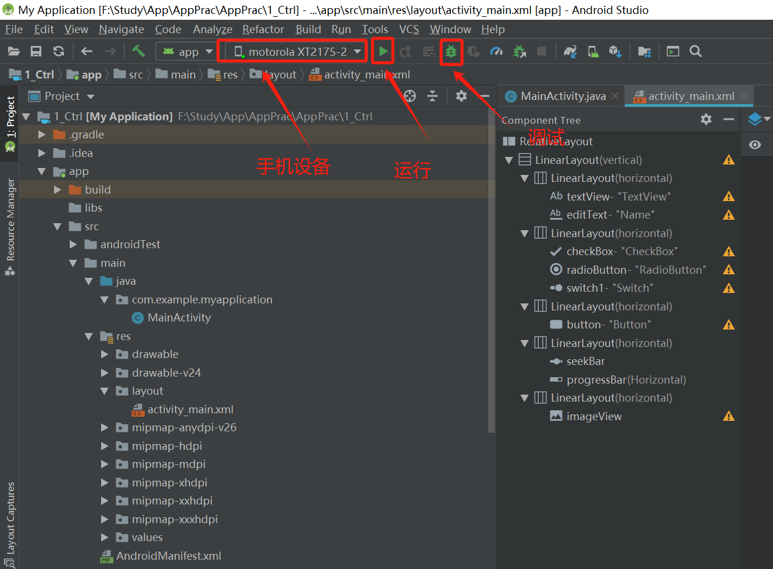Open Project Structure toolbar icon
Image resolution: width=773 pixels, height=569 pixels.
click(x=644, y=52)
